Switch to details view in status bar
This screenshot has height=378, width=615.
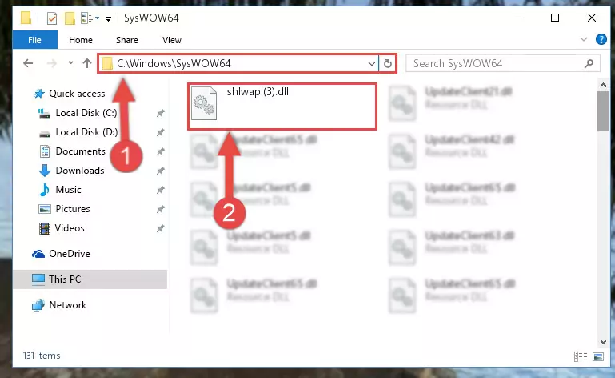click(581, 356)
